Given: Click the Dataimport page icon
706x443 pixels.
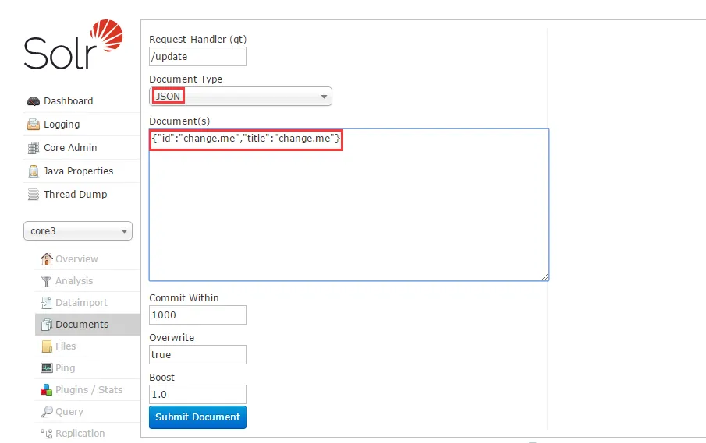Looking at the screenshot, I should (x=46, y=303).
